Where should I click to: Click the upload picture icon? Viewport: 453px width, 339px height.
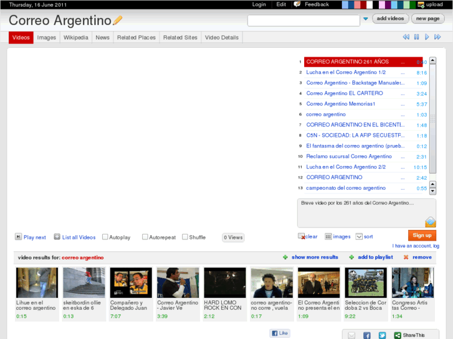421,4
